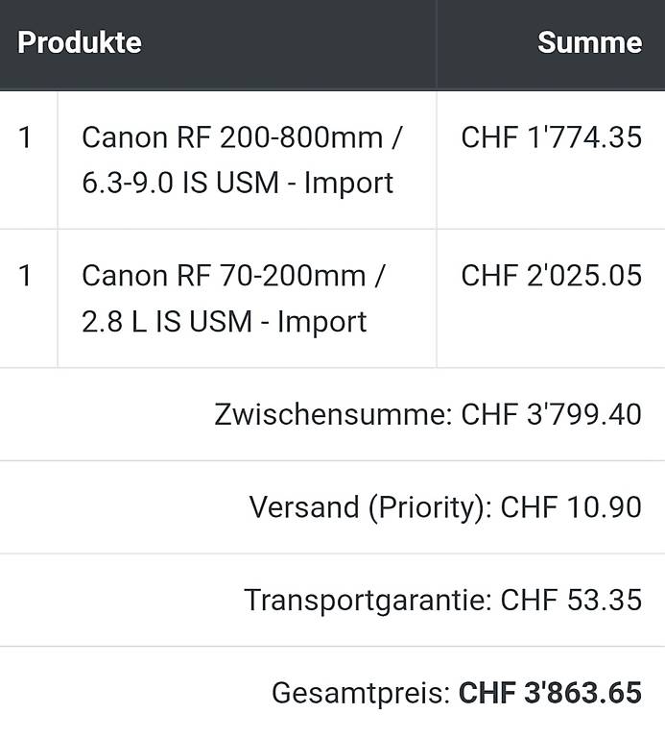
Task: Click the Gesamtpreis label
Action: click(x=361, y=693)
